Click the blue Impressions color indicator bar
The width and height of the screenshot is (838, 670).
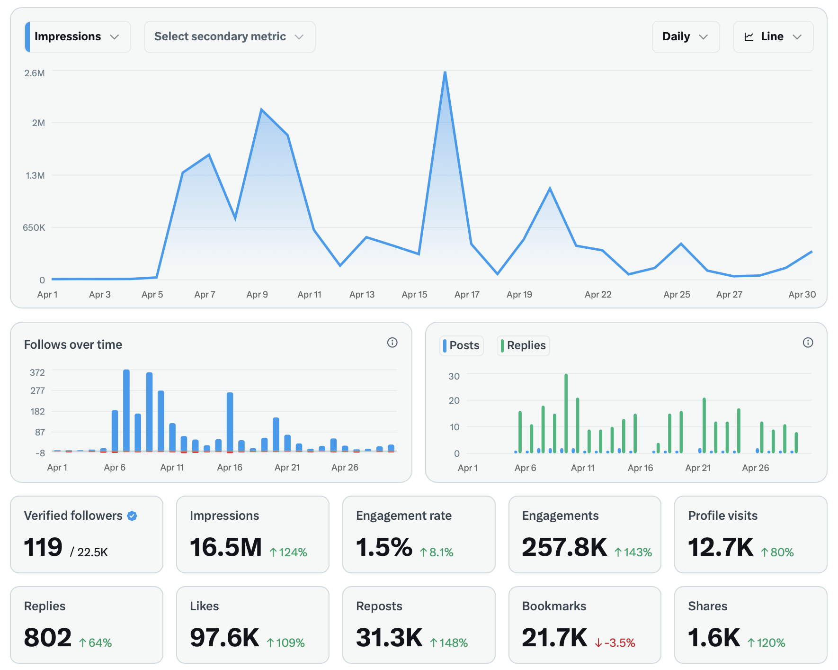coord(27,37)
